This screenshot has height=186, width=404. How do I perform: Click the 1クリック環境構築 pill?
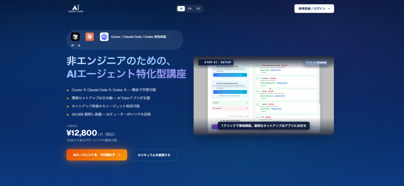tap(316, 62)
